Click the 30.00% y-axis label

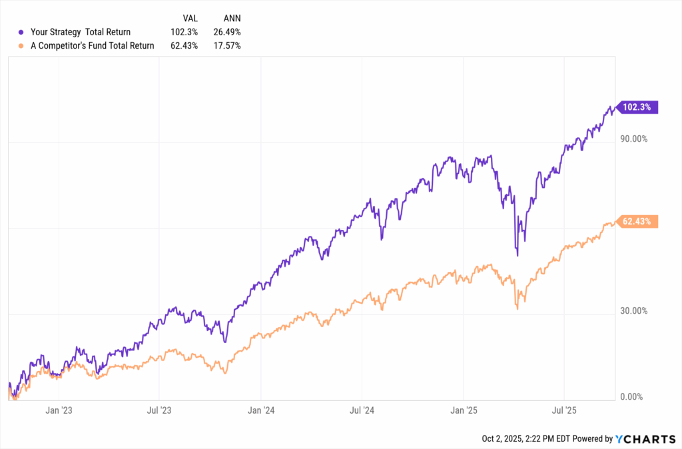pyautogui.click(x=636, y=311)
